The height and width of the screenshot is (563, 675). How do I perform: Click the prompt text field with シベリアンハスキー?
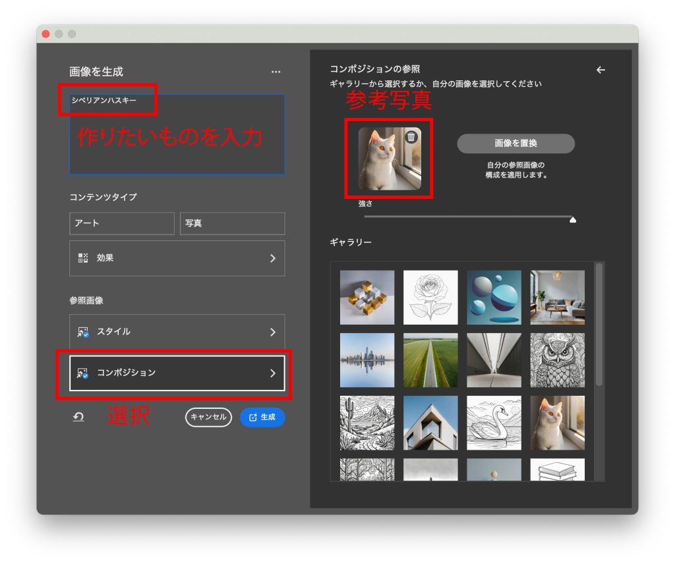177,134
